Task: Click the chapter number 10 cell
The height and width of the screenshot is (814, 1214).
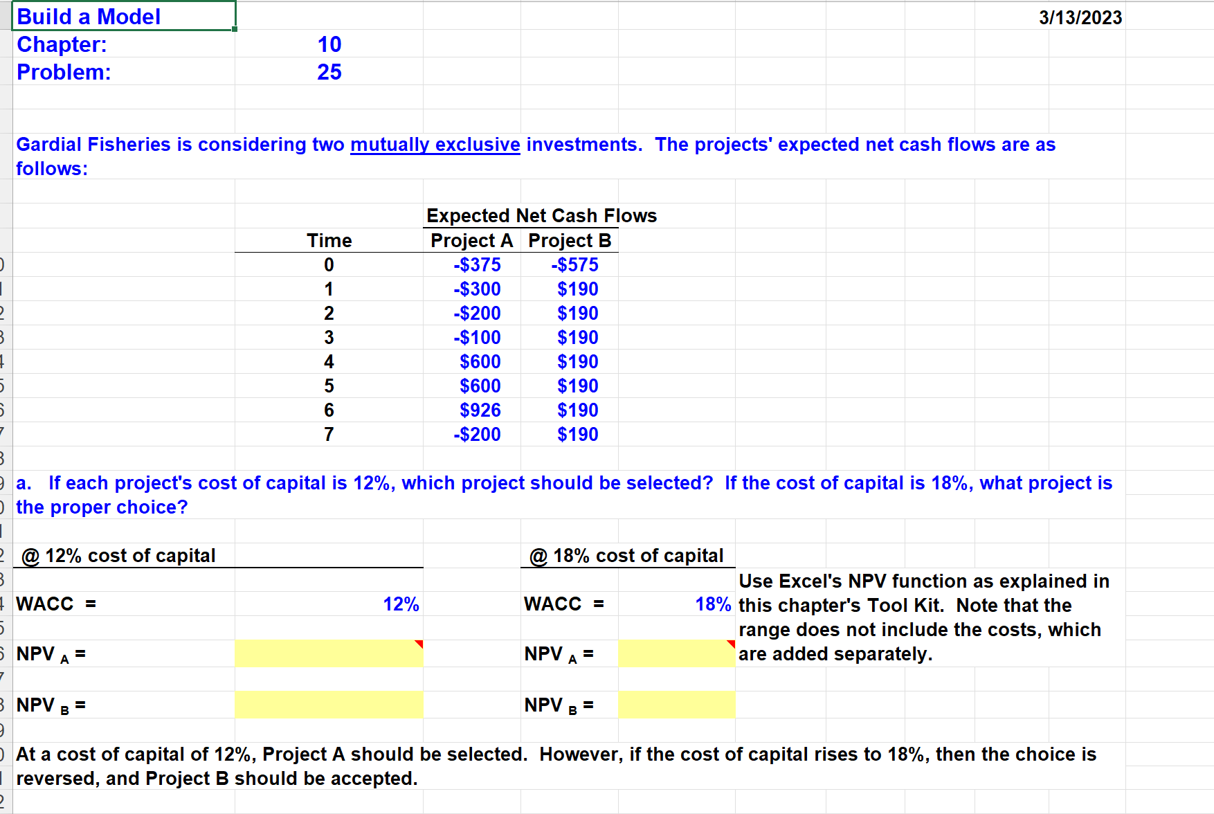Action: coord(329,44)
